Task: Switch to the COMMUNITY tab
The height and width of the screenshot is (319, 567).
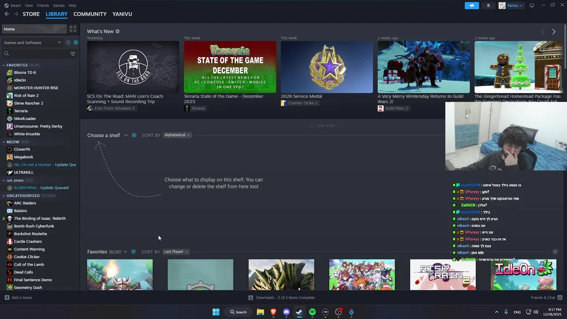Action: 90,14
